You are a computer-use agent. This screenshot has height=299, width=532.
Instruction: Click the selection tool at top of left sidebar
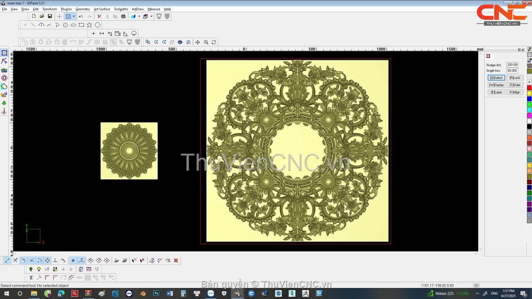point(4,53)
